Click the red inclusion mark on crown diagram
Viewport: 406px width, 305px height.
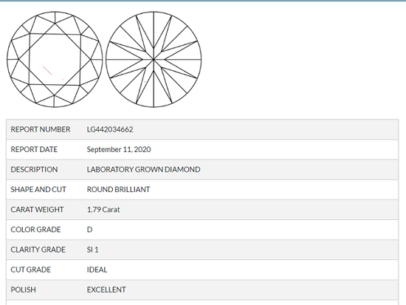tap(47, 71)
